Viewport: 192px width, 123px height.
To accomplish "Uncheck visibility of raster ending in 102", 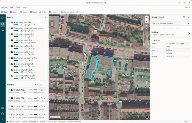I will pyautogui.click(x=12, y=107).
